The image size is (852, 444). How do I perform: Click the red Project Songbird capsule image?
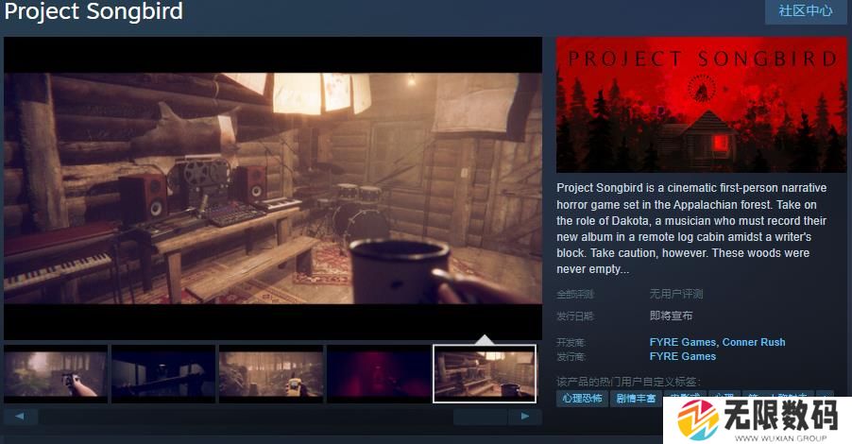pyautogui.click(x=701, y=105)
